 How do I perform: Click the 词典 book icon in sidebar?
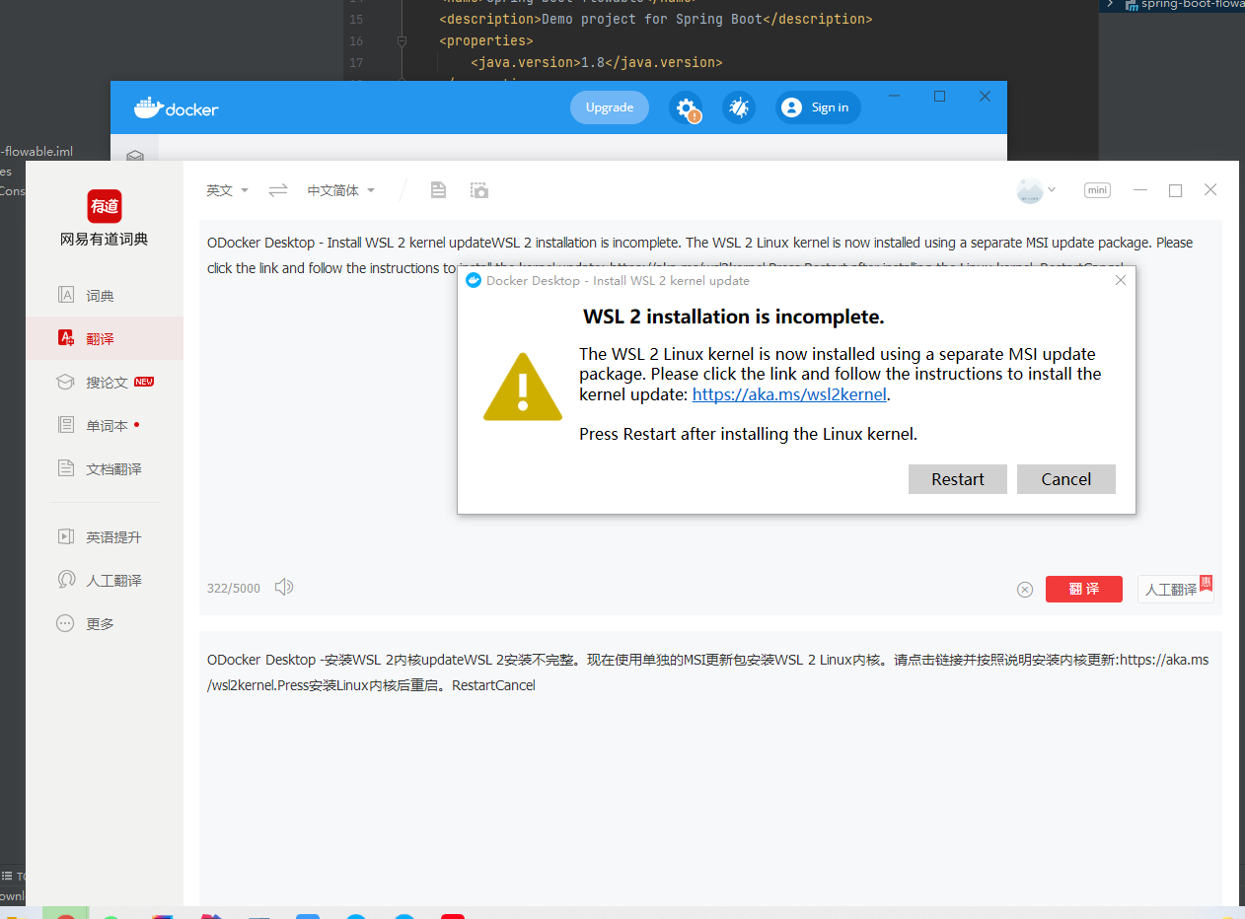tap(66, 295)
